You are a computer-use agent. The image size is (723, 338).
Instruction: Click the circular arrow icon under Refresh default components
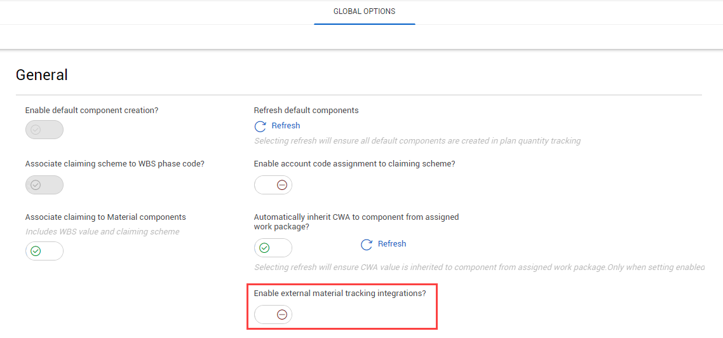(260, 126)
